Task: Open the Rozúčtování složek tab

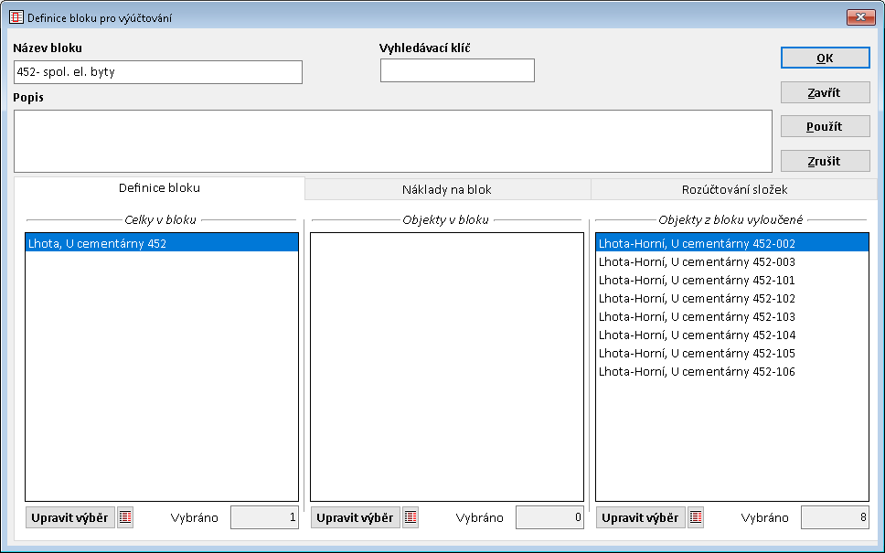Action: [735, 189]
